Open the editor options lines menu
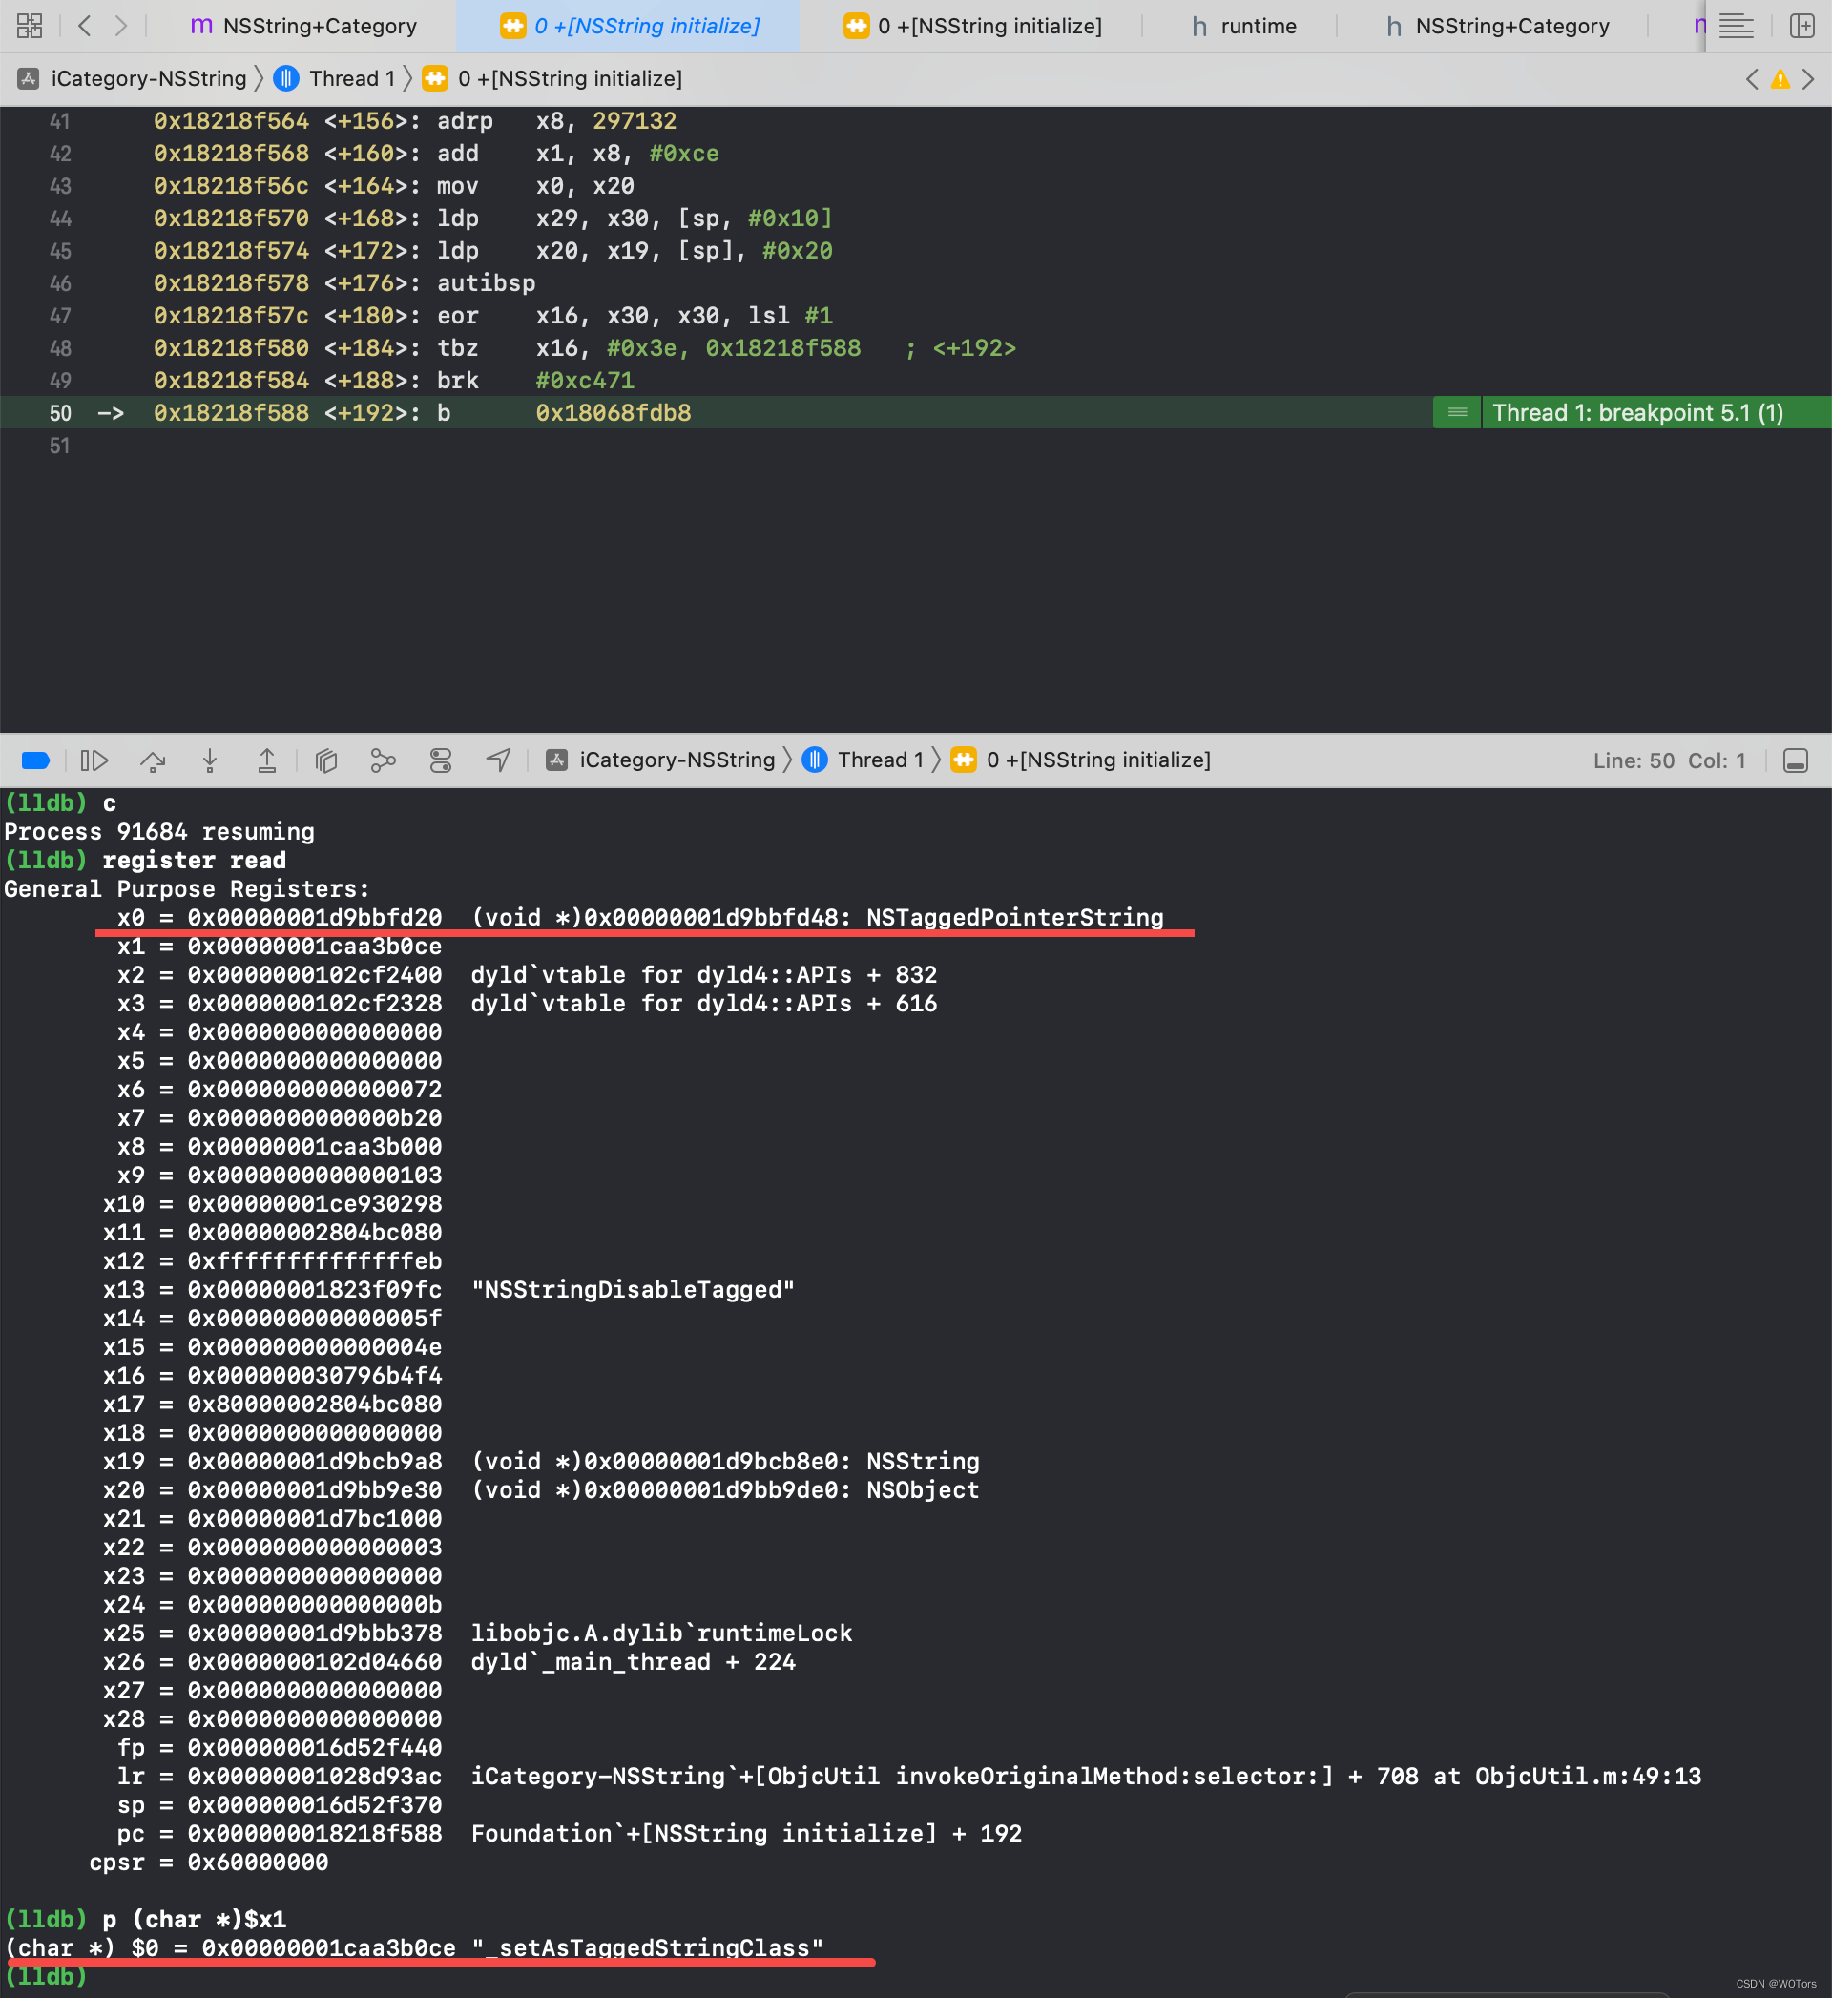Viewport: 1832px width, 1998px height. point(1736,26)
